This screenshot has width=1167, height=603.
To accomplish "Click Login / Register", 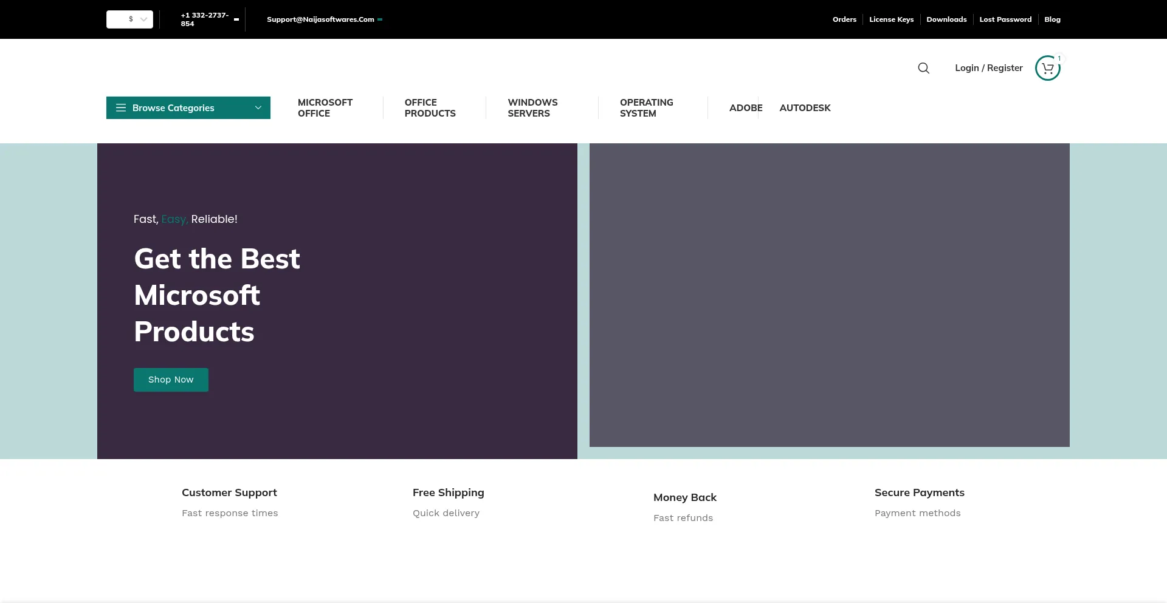I will [x=989, y=68].
